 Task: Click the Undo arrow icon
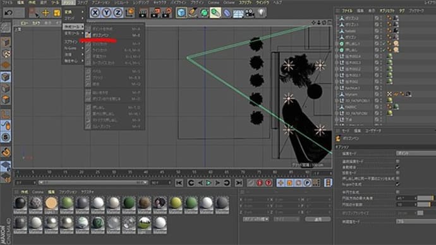pos(8,13)
